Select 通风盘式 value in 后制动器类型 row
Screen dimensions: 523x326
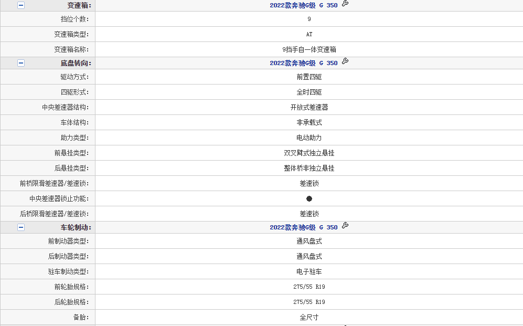[309, 256]
